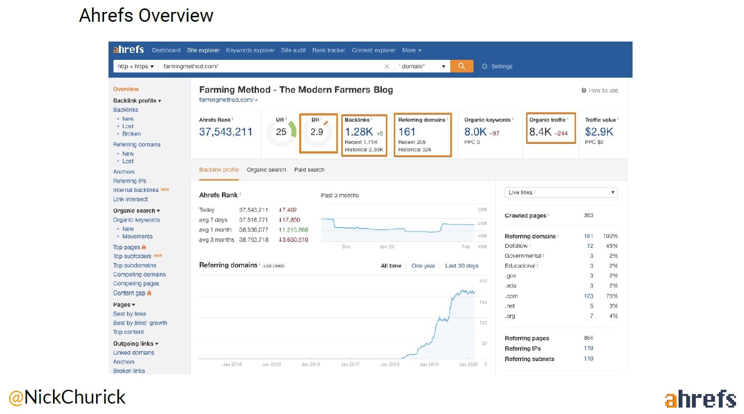
Task: Open the *.domain/* mode dropdown
Action: click(422, 66)
